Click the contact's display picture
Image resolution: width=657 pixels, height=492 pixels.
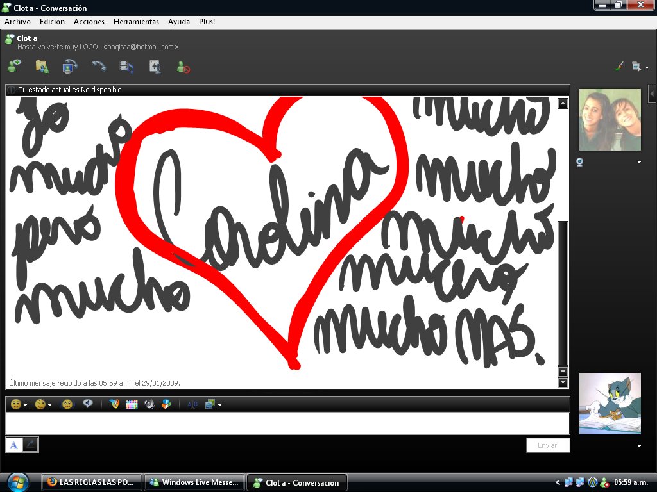click(x=610, y=120)
